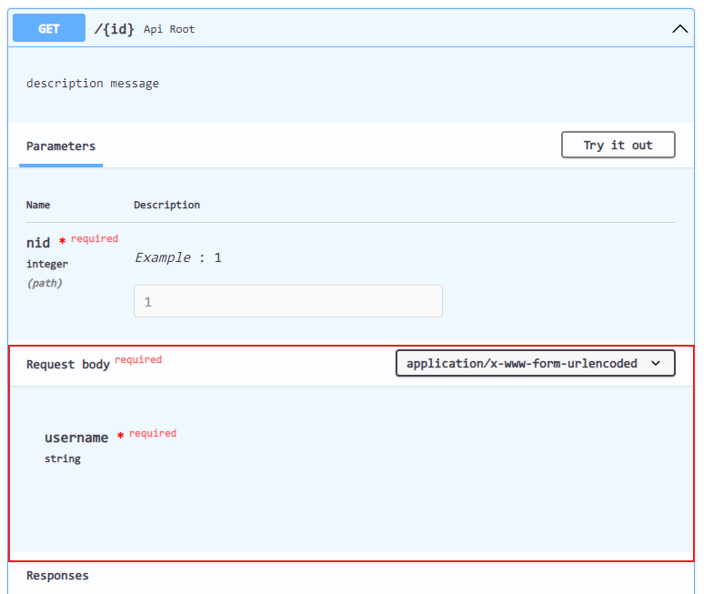Image resolution: width=713 pixels, height=594 pixels.
Task: Collapse the operation with the chevron icon
Action: coord(679,29)
